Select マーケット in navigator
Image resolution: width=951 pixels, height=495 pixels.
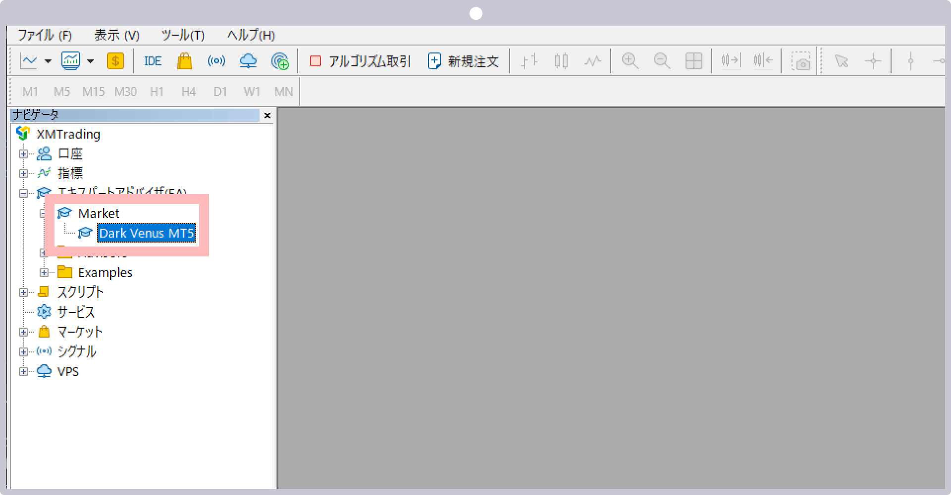pyautogui.click(x=80, y=332)
